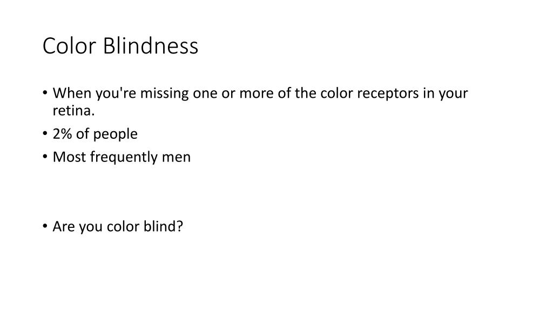Image resolution: width=553 pixels, height=311 pixels.
Task: Click the word "retina." on the second line
Action: pyautogui.click(x=73, y=111)
